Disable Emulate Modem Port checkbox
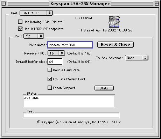Image resolution: width=161 pixels, height=139 pixels. (x=50, y=79)
